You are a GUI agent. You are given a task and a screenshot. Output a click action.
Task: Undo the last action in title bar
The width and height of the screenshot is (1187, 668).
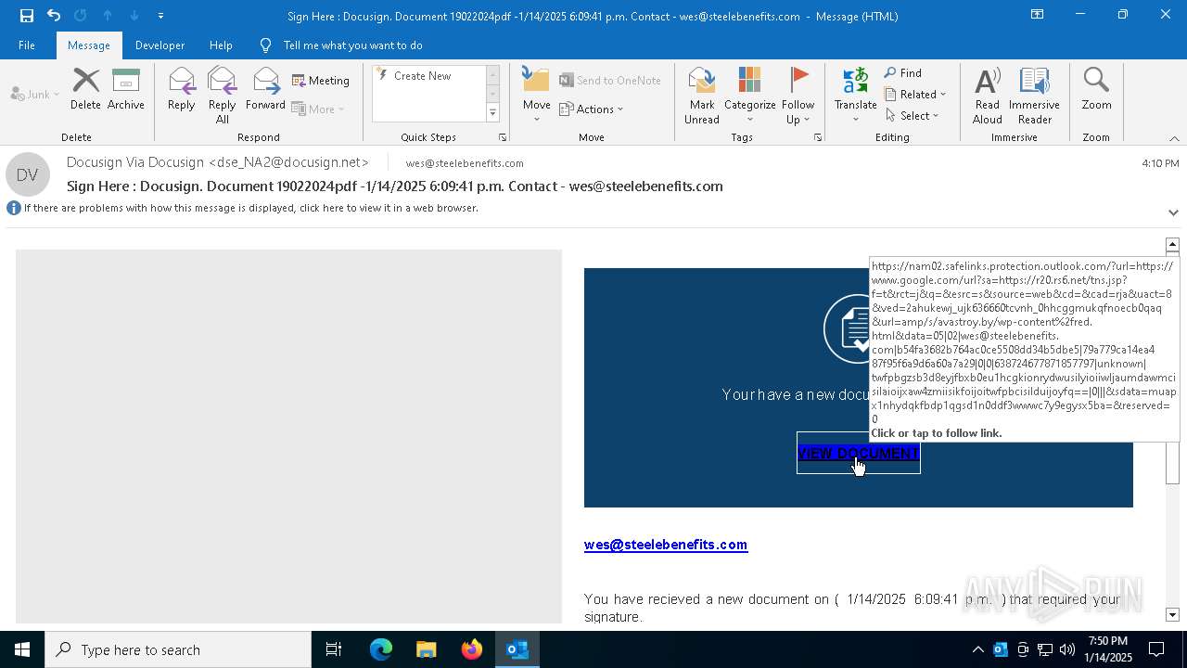pyautogui.click(x=54, y=16)
